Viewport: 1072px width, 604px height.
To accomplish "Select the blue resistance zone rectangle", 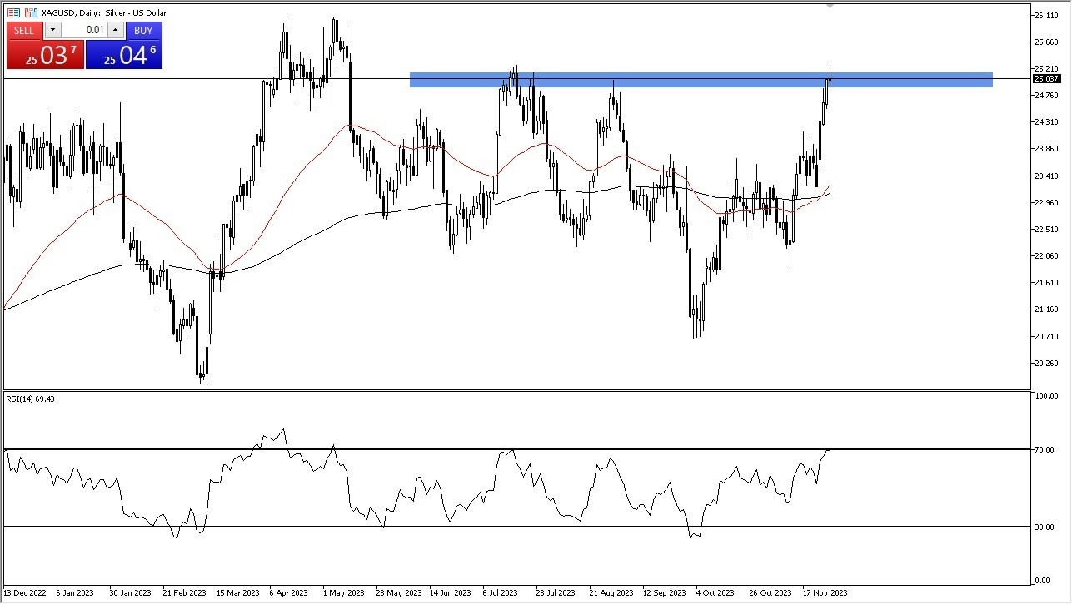I will [701, 80].
